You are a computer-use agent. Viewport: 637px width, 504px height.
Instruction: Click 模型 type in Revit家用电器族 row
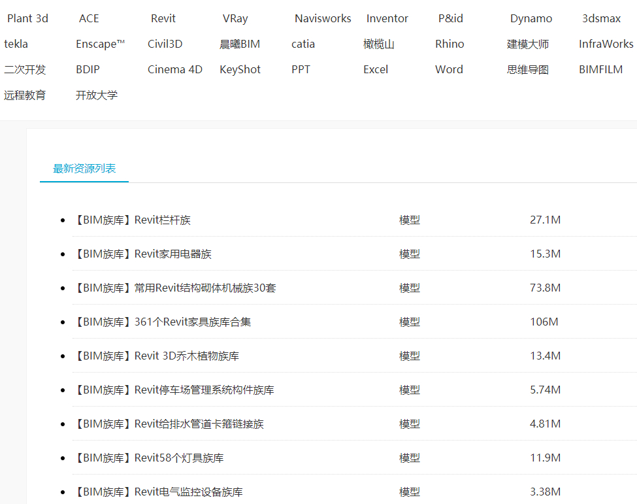(x=410, y=254)
